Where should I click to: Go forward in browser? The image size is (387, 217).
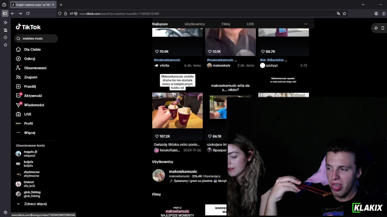tap(20, 14)
